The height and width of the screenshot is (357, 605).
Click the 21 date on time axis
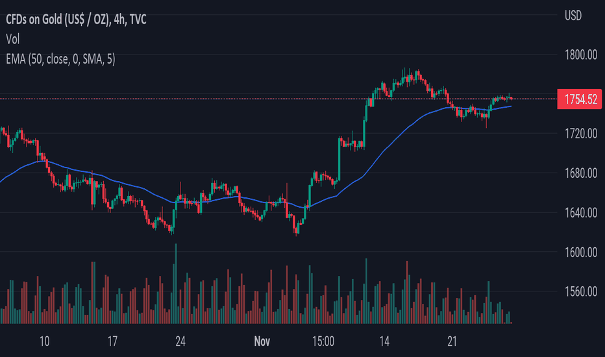click(x=452, y=341)
